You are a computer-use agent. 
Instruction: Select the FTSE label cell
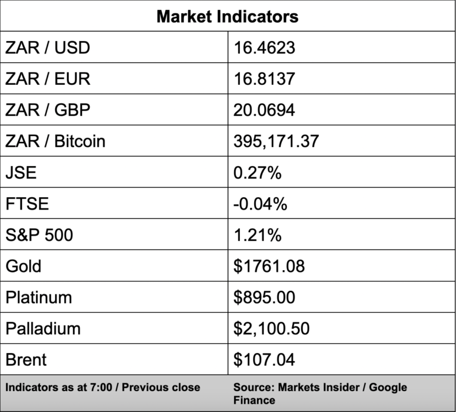point(27,204)
